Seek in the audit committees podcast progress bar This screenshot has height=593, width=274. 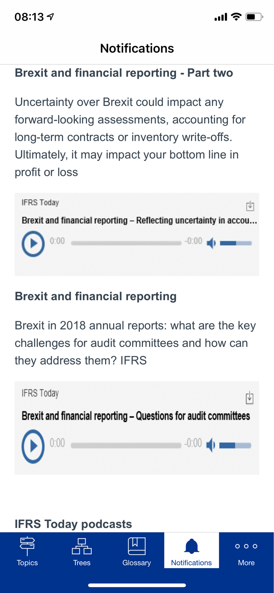[x=126, y=445]
